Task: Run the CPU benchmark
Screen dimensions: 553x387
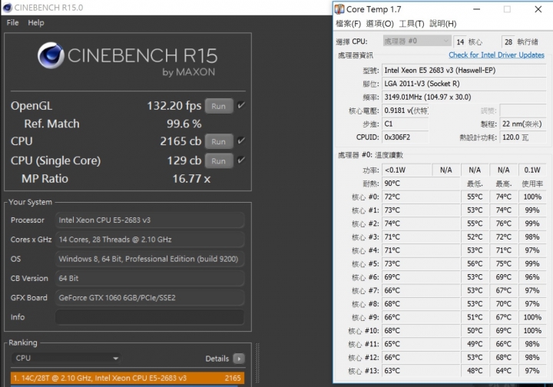Action: [219, 141]
